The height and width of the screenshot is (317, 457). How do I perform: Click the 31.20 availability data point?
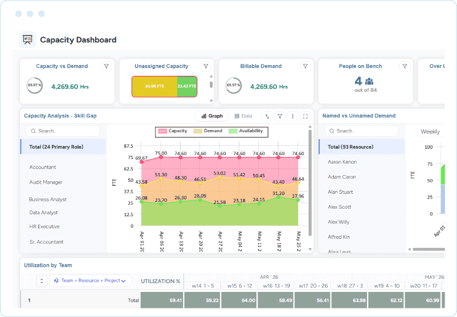click(x=278, y=197)
